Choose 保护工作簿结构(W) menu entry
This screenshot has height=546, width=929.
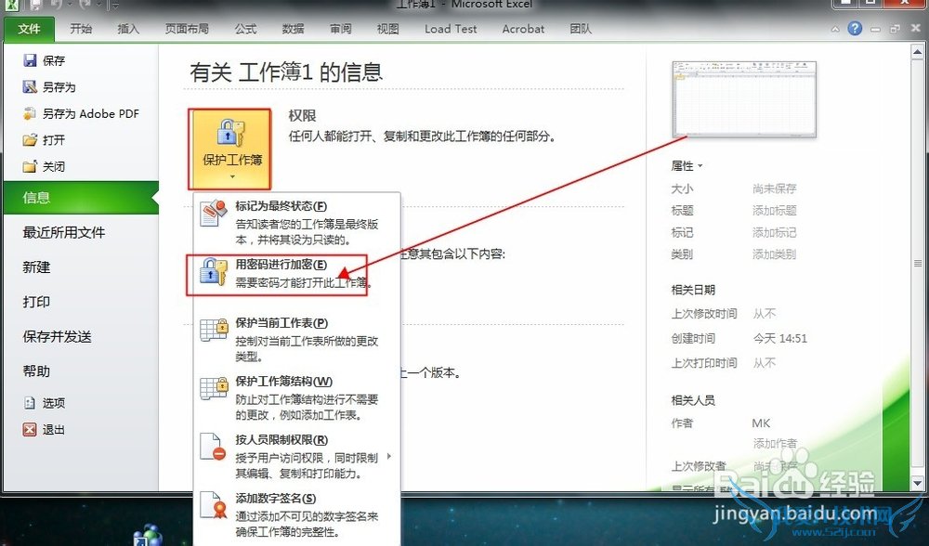click(x=297, y=397)
